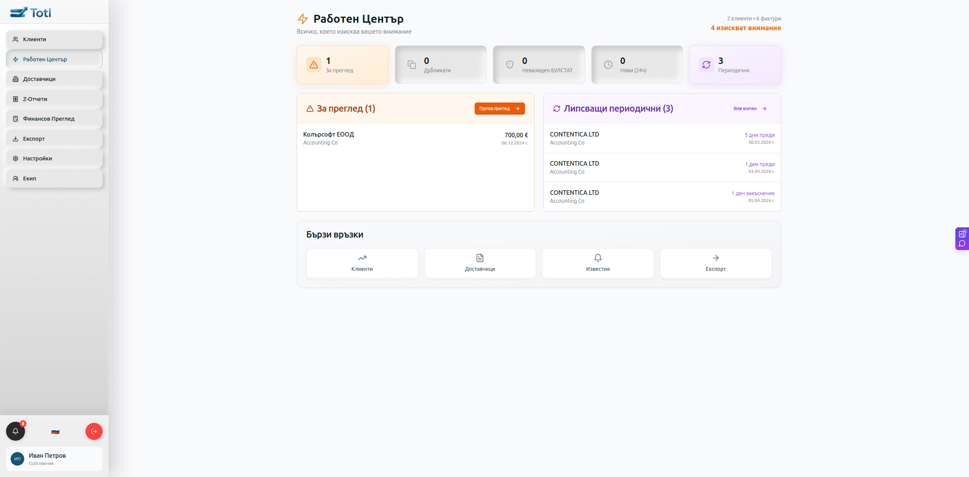Open Експорт in the sidebar
This screenshot has width=969, height=477.
(x=54, y=139)
